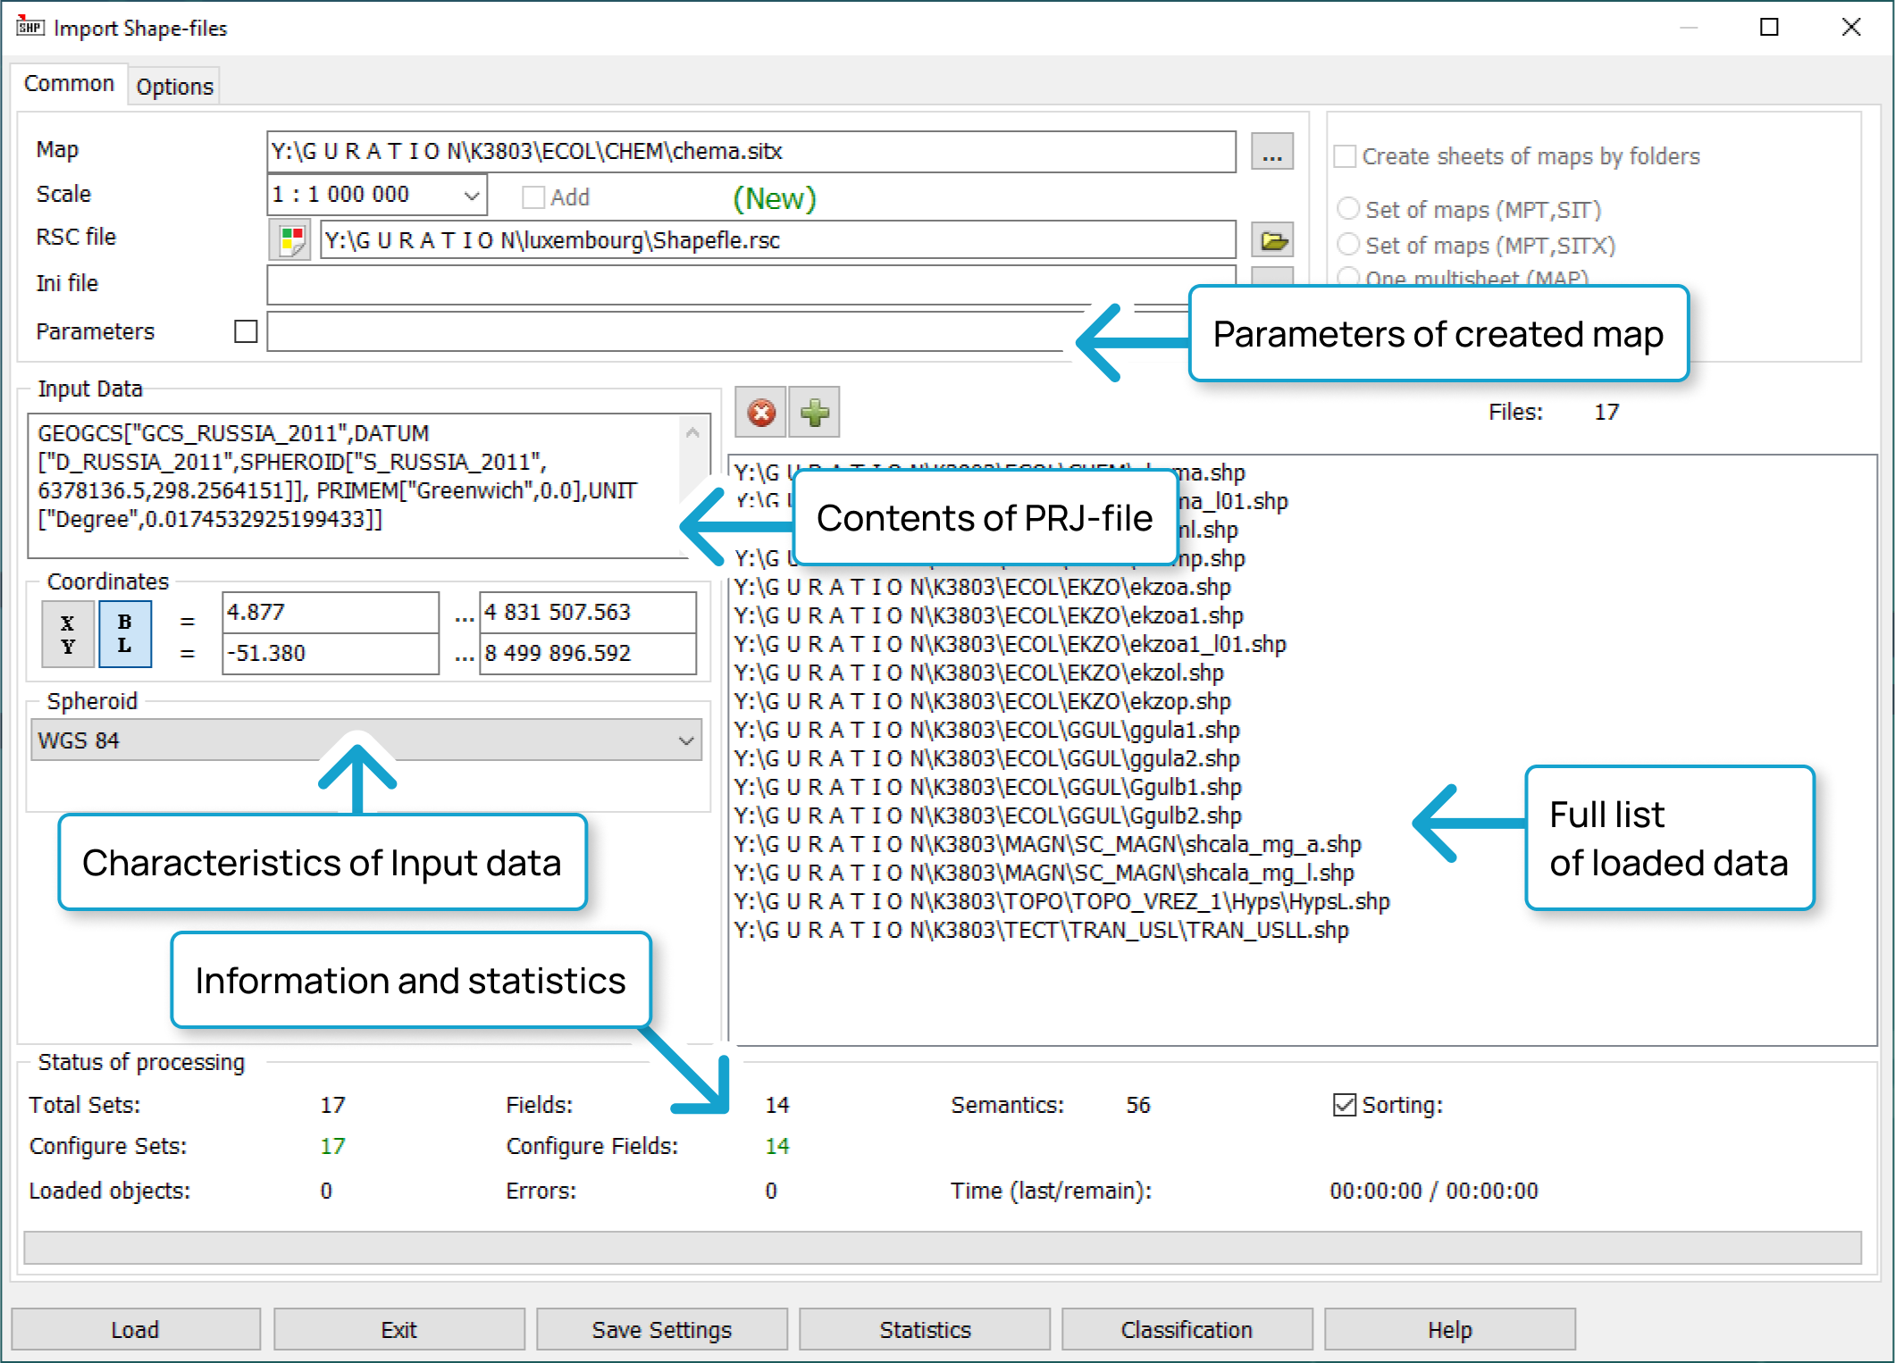Image resolution: width=1895 pixels, height=1363 pixels.
Task: Enable the Parameters checkbox
Action: tap(246, 331)
